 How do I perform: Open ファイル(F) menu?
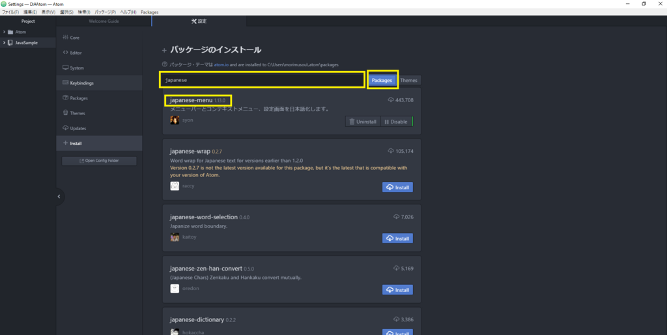pyautogui.click(x=10, y=12)
